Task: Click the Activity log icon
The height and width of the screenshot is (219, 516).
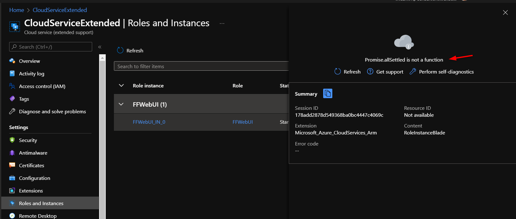Action: coord(12,74)
